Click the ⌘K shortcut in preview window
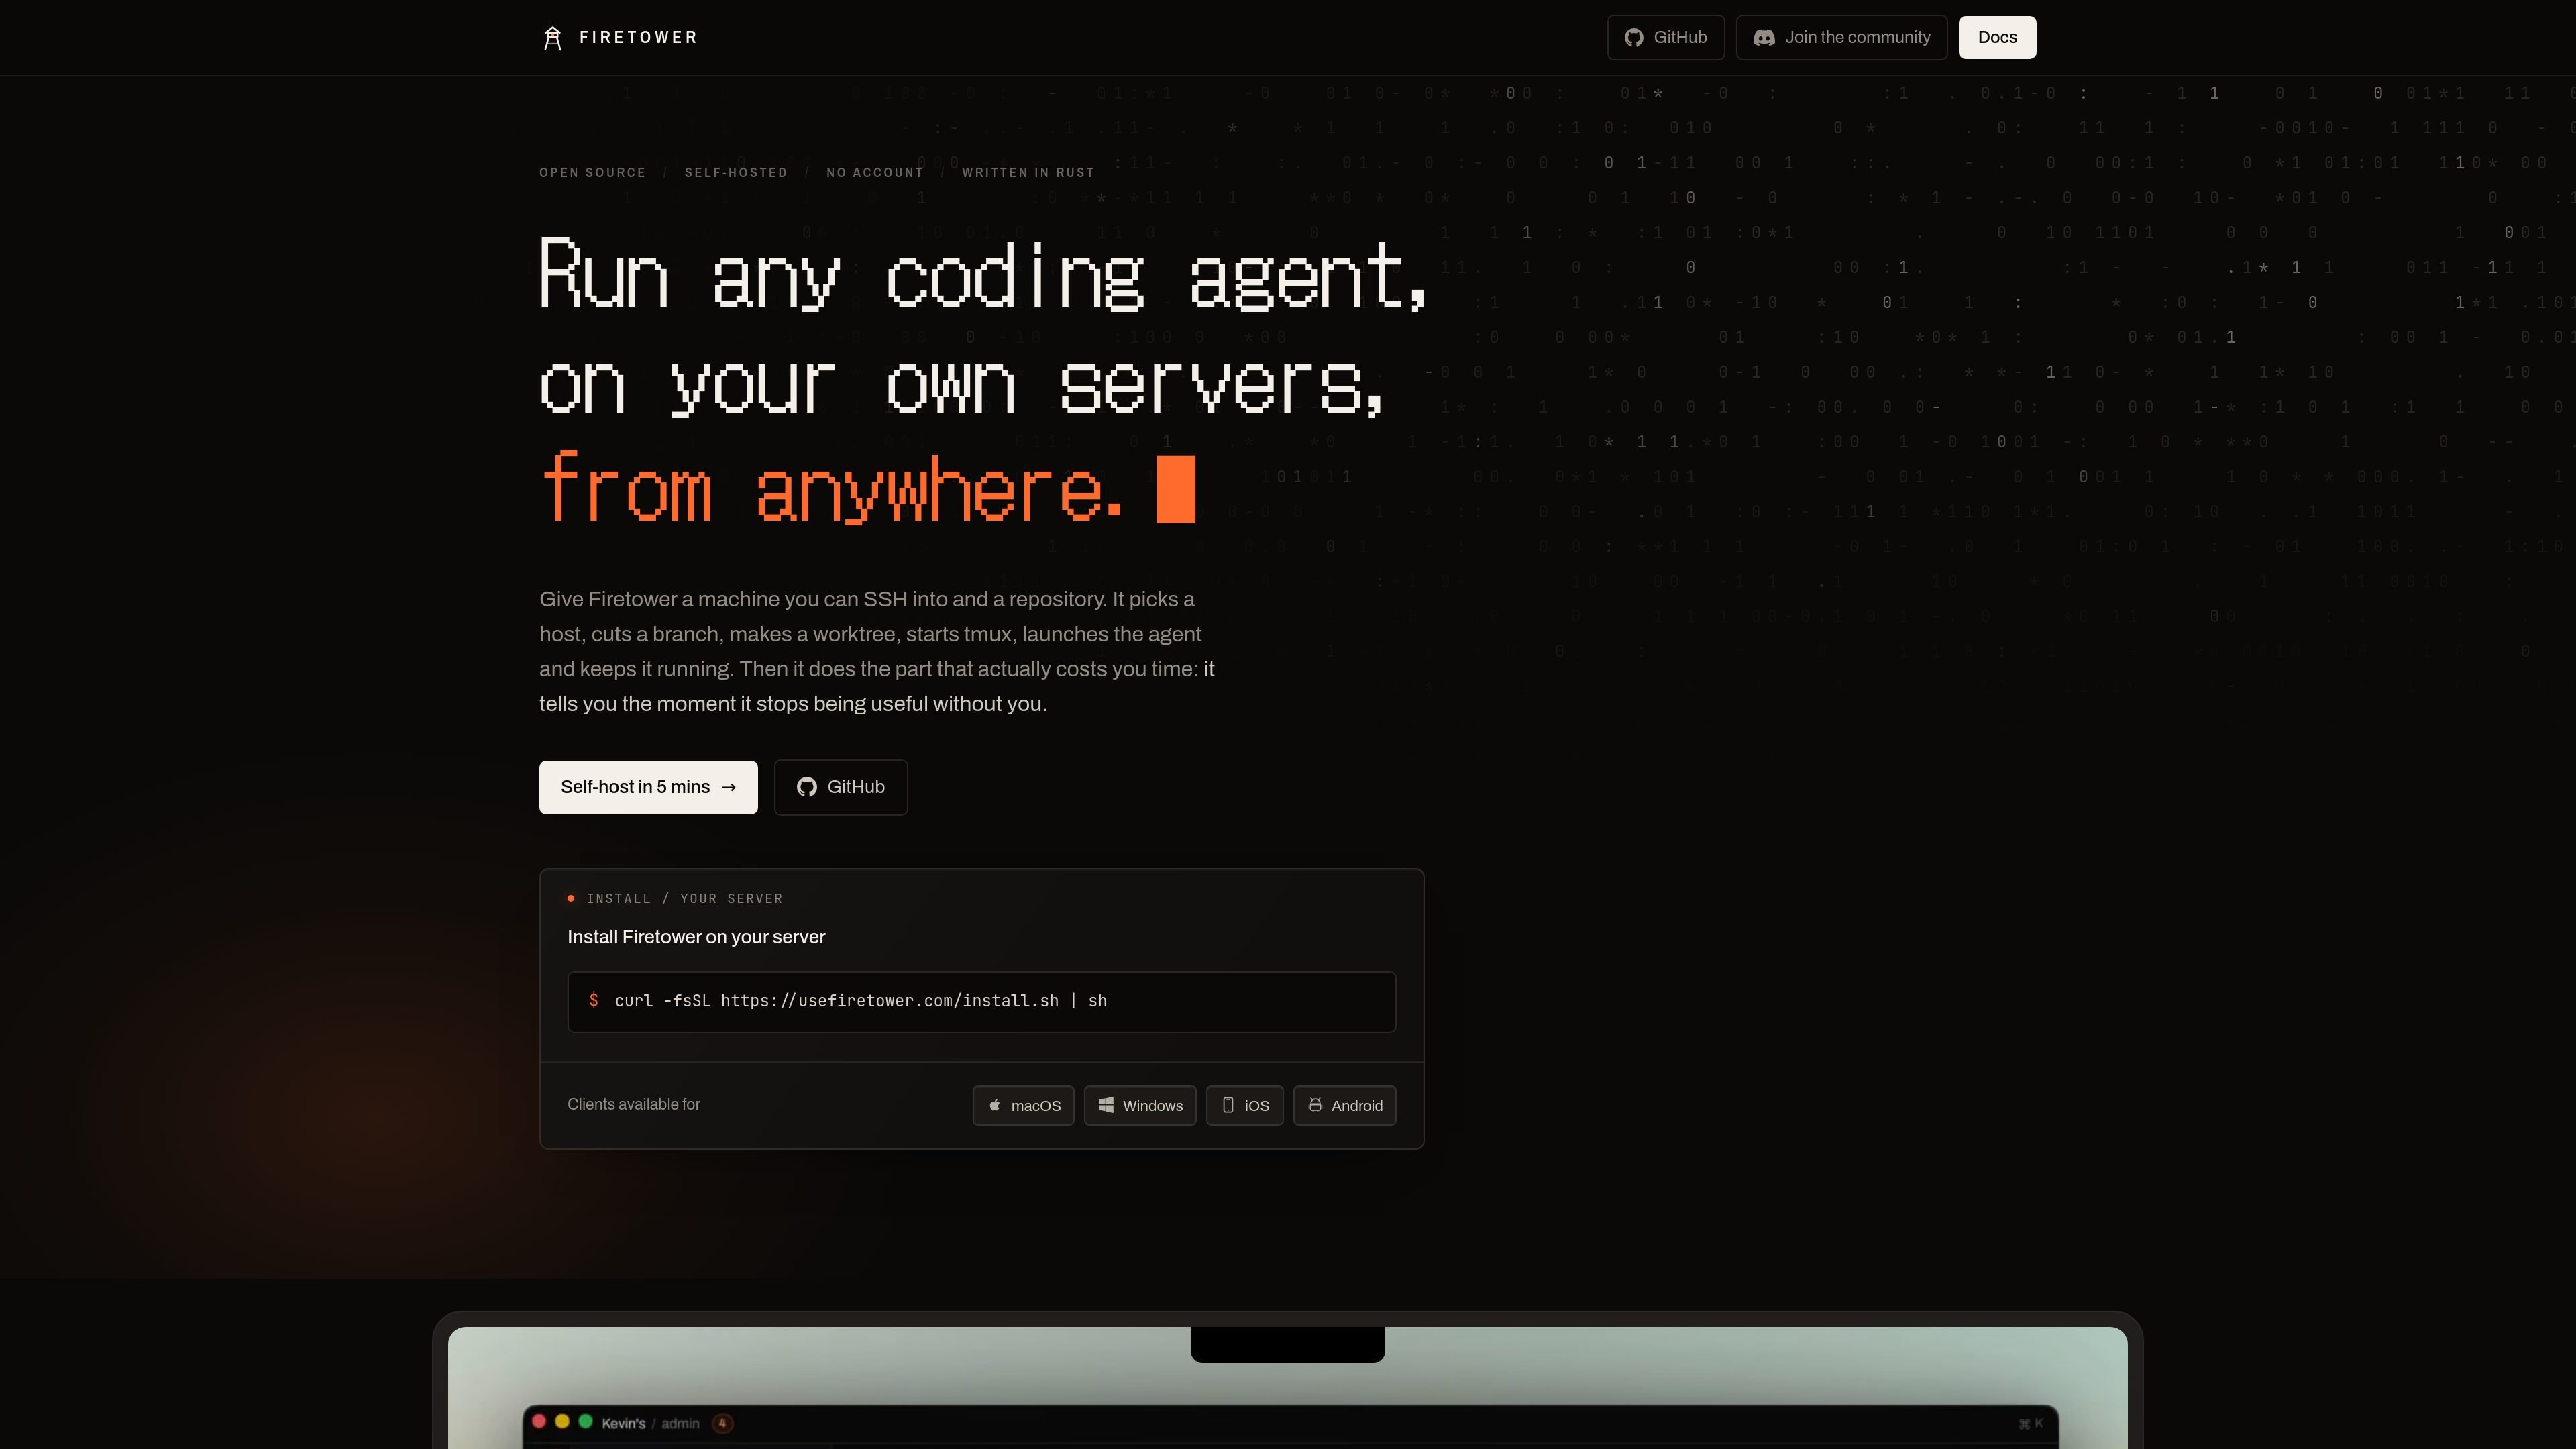The height and width of the screenshot is (1449, 2576). tap(2030, 1424)
